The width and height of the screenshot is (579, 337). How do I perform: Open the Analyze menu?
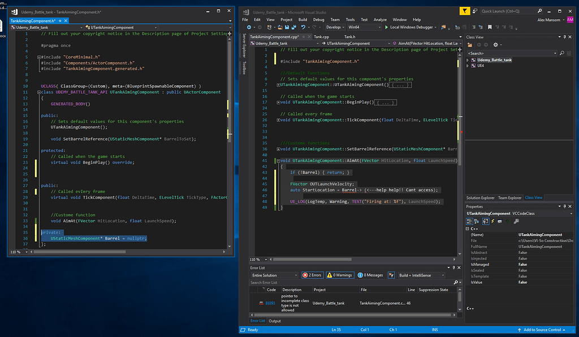pyautogui.click(x=379, y=19)
